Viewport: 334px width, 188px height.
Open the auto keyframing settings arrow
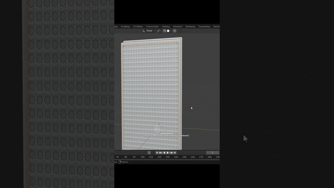[152, 153]
